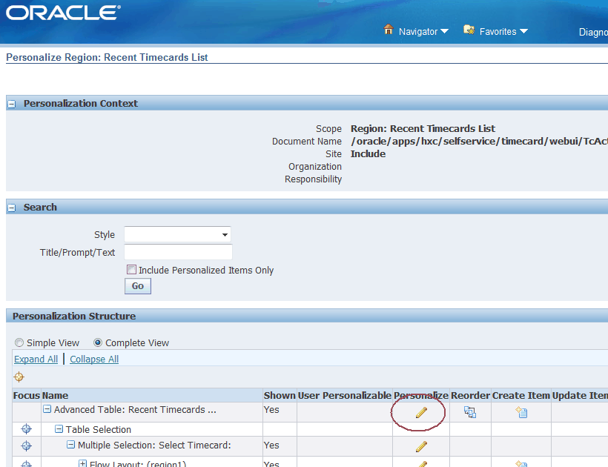Focus on the Table Selection row

click(27, 429)
